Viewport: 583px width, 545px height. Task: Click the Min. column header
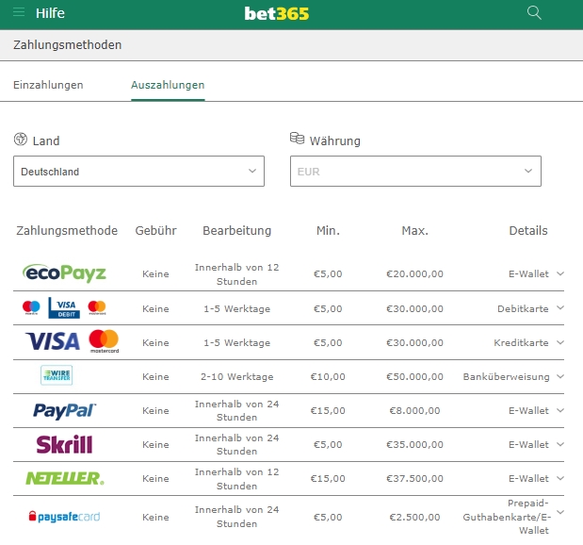coord(328,230)
